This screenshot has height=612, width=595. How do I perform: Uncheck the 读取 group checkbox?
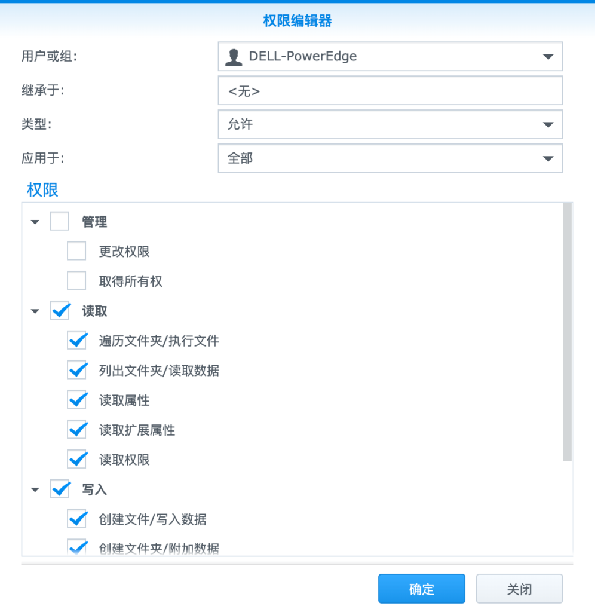tap(60, 311)
